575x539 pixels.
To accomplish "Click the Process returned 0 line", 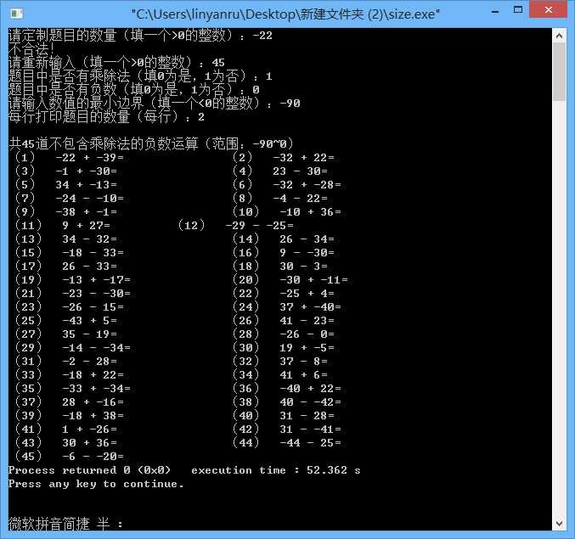I will (x=89, y=470).
